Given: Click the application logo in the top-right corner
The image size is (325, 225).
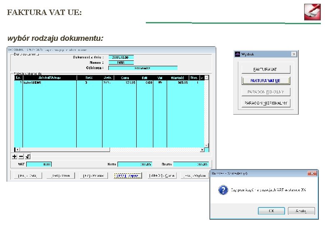Looking at the screenshot, I should coord(312,12).
